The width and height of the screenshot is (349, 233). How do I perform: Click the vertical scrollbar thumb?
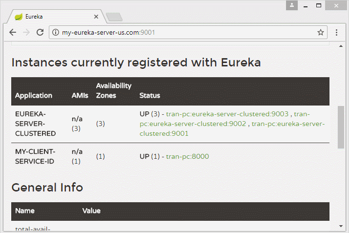pos(341,127)
